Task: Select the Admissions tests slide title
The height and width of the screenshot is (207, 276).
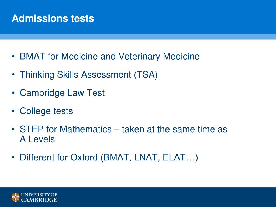Action: tap(53, 18)
